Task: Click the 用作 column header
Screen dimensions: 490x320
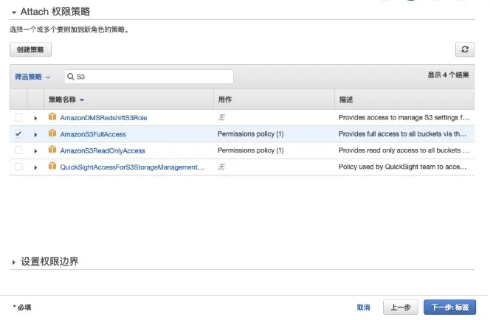Action: point(274,100)
